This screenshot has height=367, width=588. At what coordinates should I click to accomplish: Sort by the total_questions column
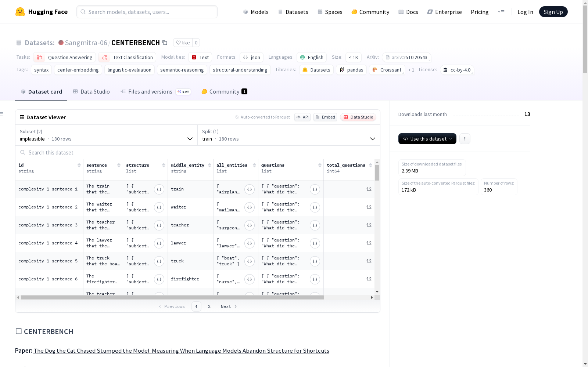pos(370,165)
